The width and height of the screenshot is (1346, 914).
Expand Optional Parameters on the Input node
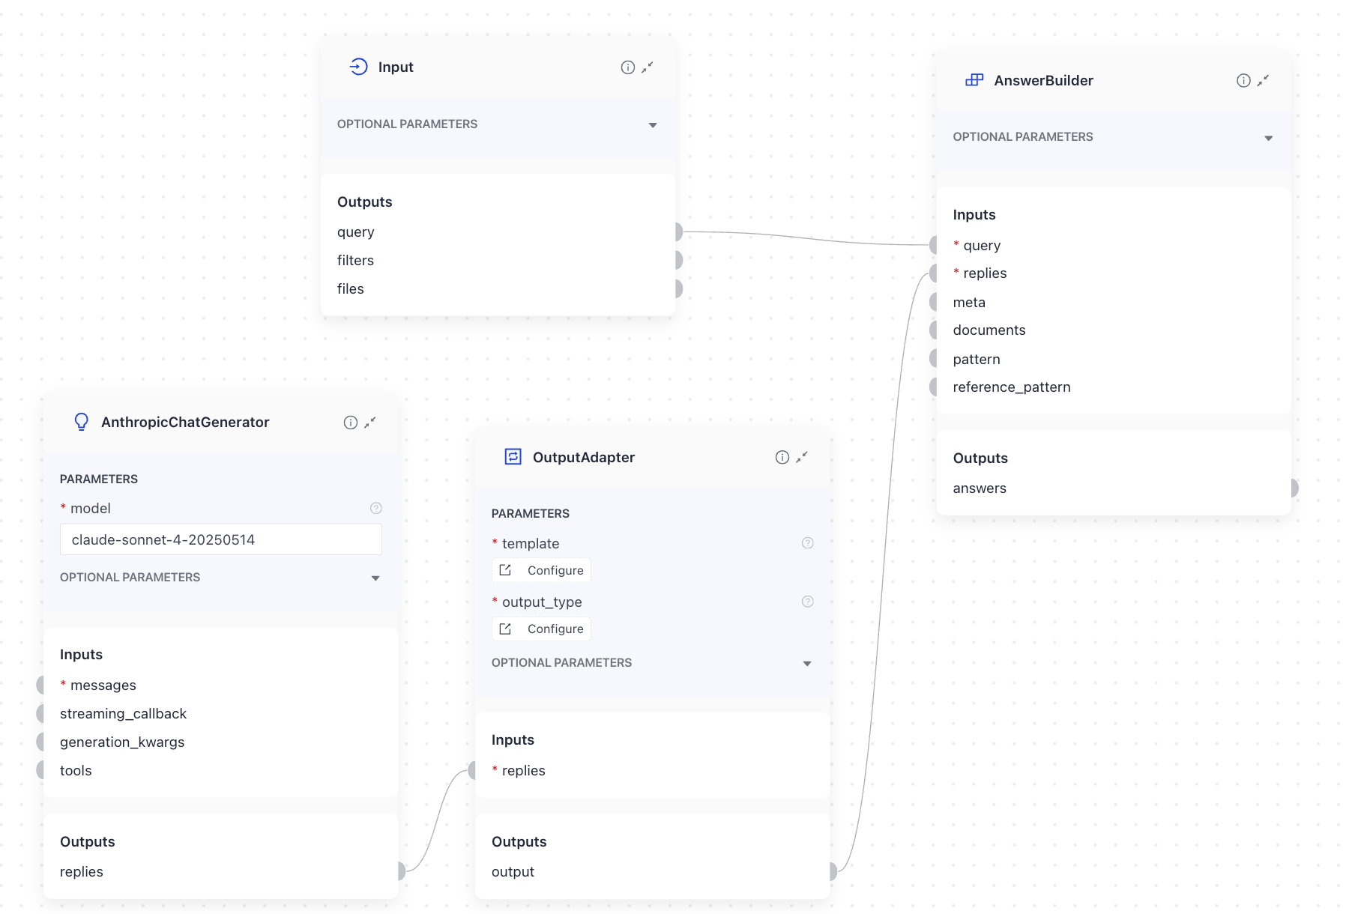pos(653,124)
